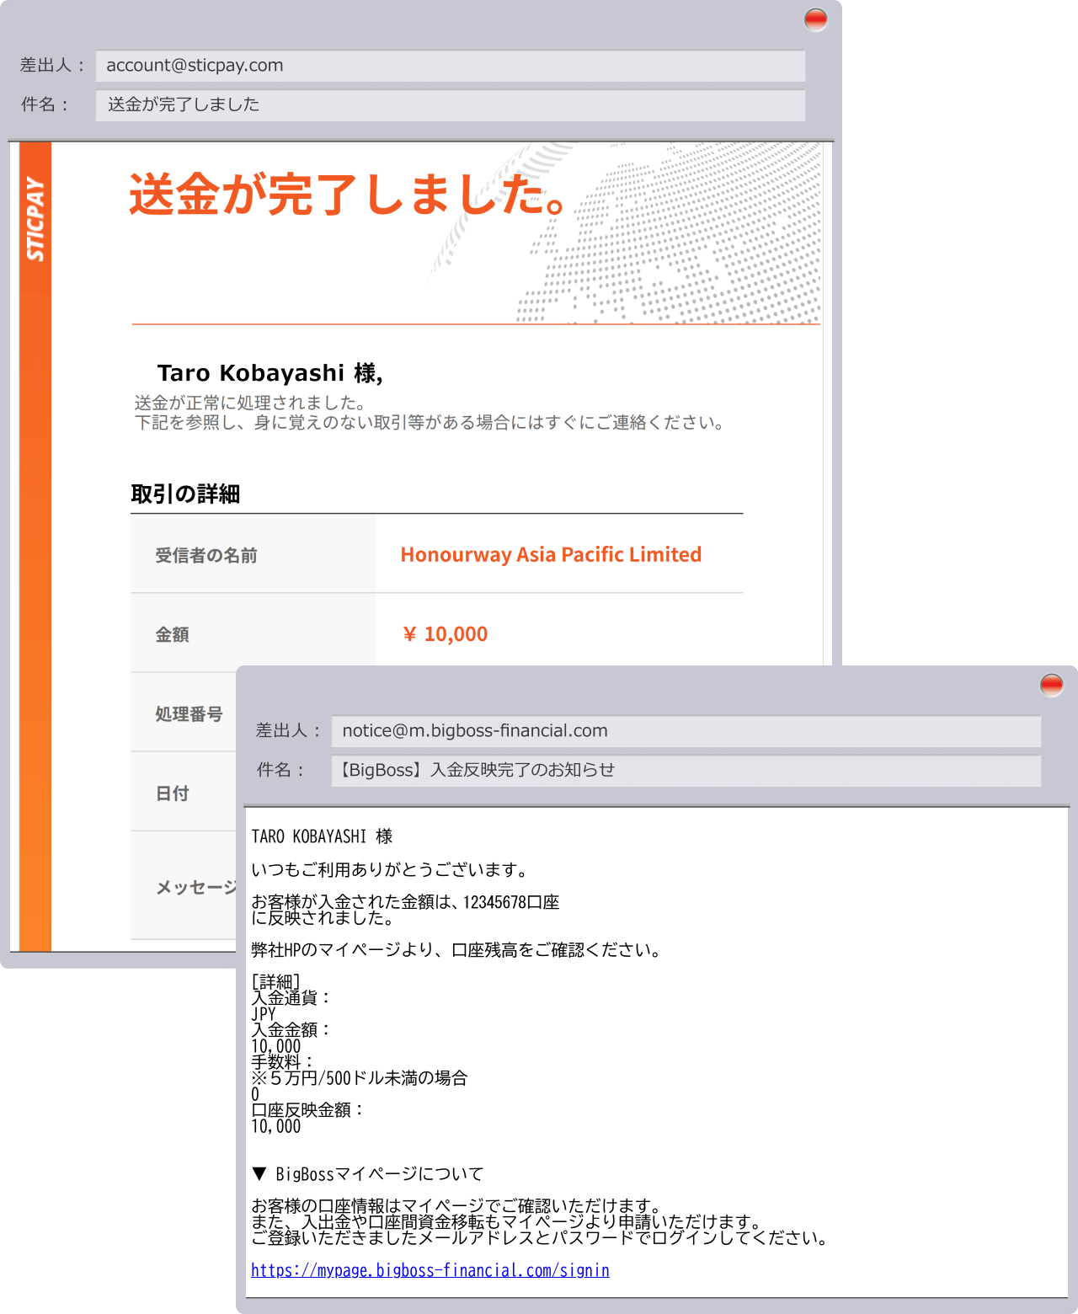Select the 金額 row label
Screen dimensions: 1078x1314
pos(172,634)
